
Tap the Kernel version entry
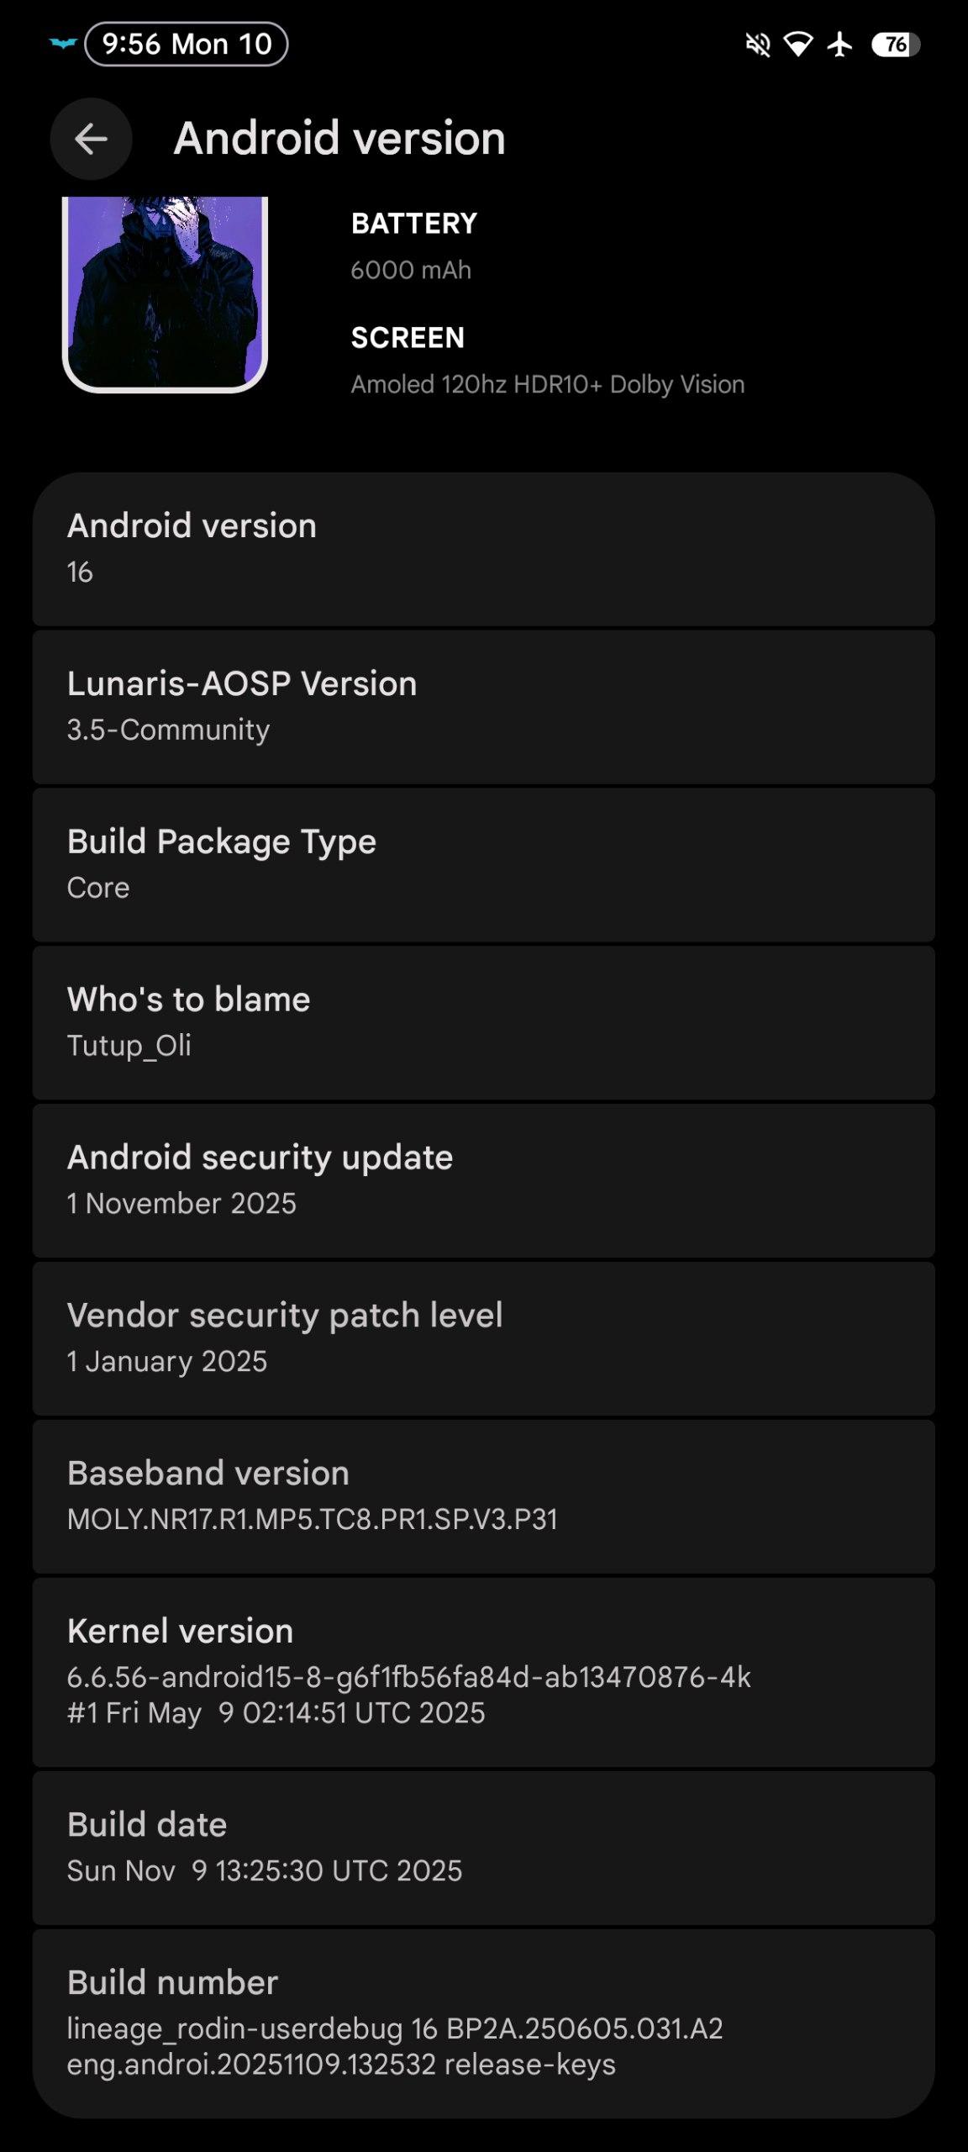[483, 1671]
